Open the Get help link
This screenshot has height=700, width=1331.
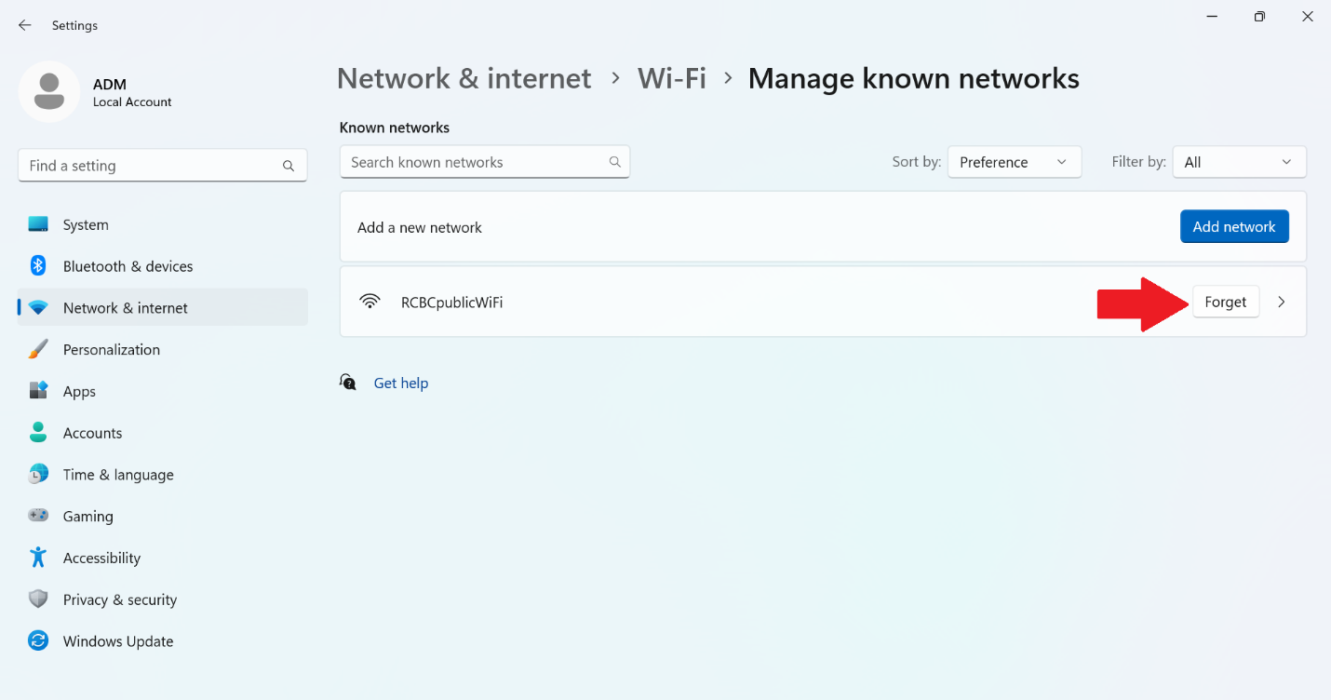(x=400, y=383)
